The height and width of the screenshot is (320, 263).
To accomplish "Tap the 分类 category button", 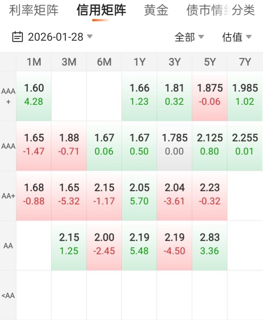I will click(x=244, y=10).
